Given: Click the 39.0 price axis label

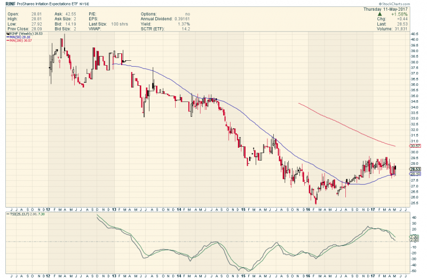Looking at the screenshot, I should (x=415, y=51).
